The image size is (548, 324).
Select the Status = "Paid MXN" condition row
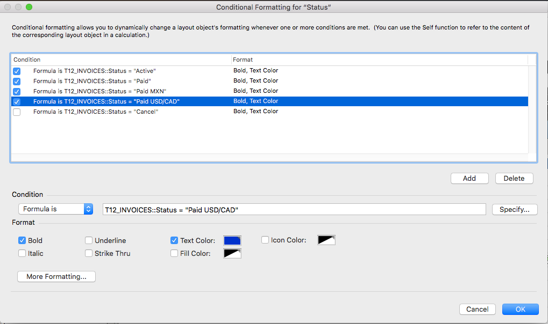269,91
